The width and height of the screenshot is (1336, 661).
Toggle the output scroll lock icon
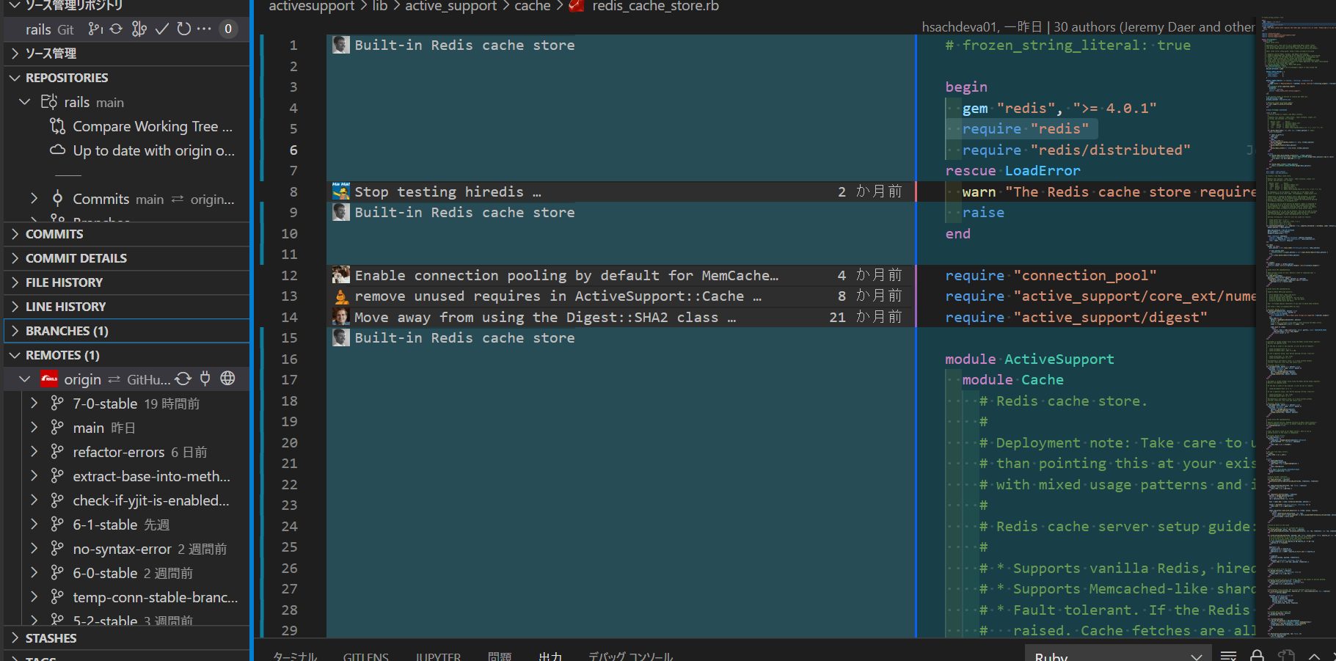pyautogui.click(x=1257, y=655)
